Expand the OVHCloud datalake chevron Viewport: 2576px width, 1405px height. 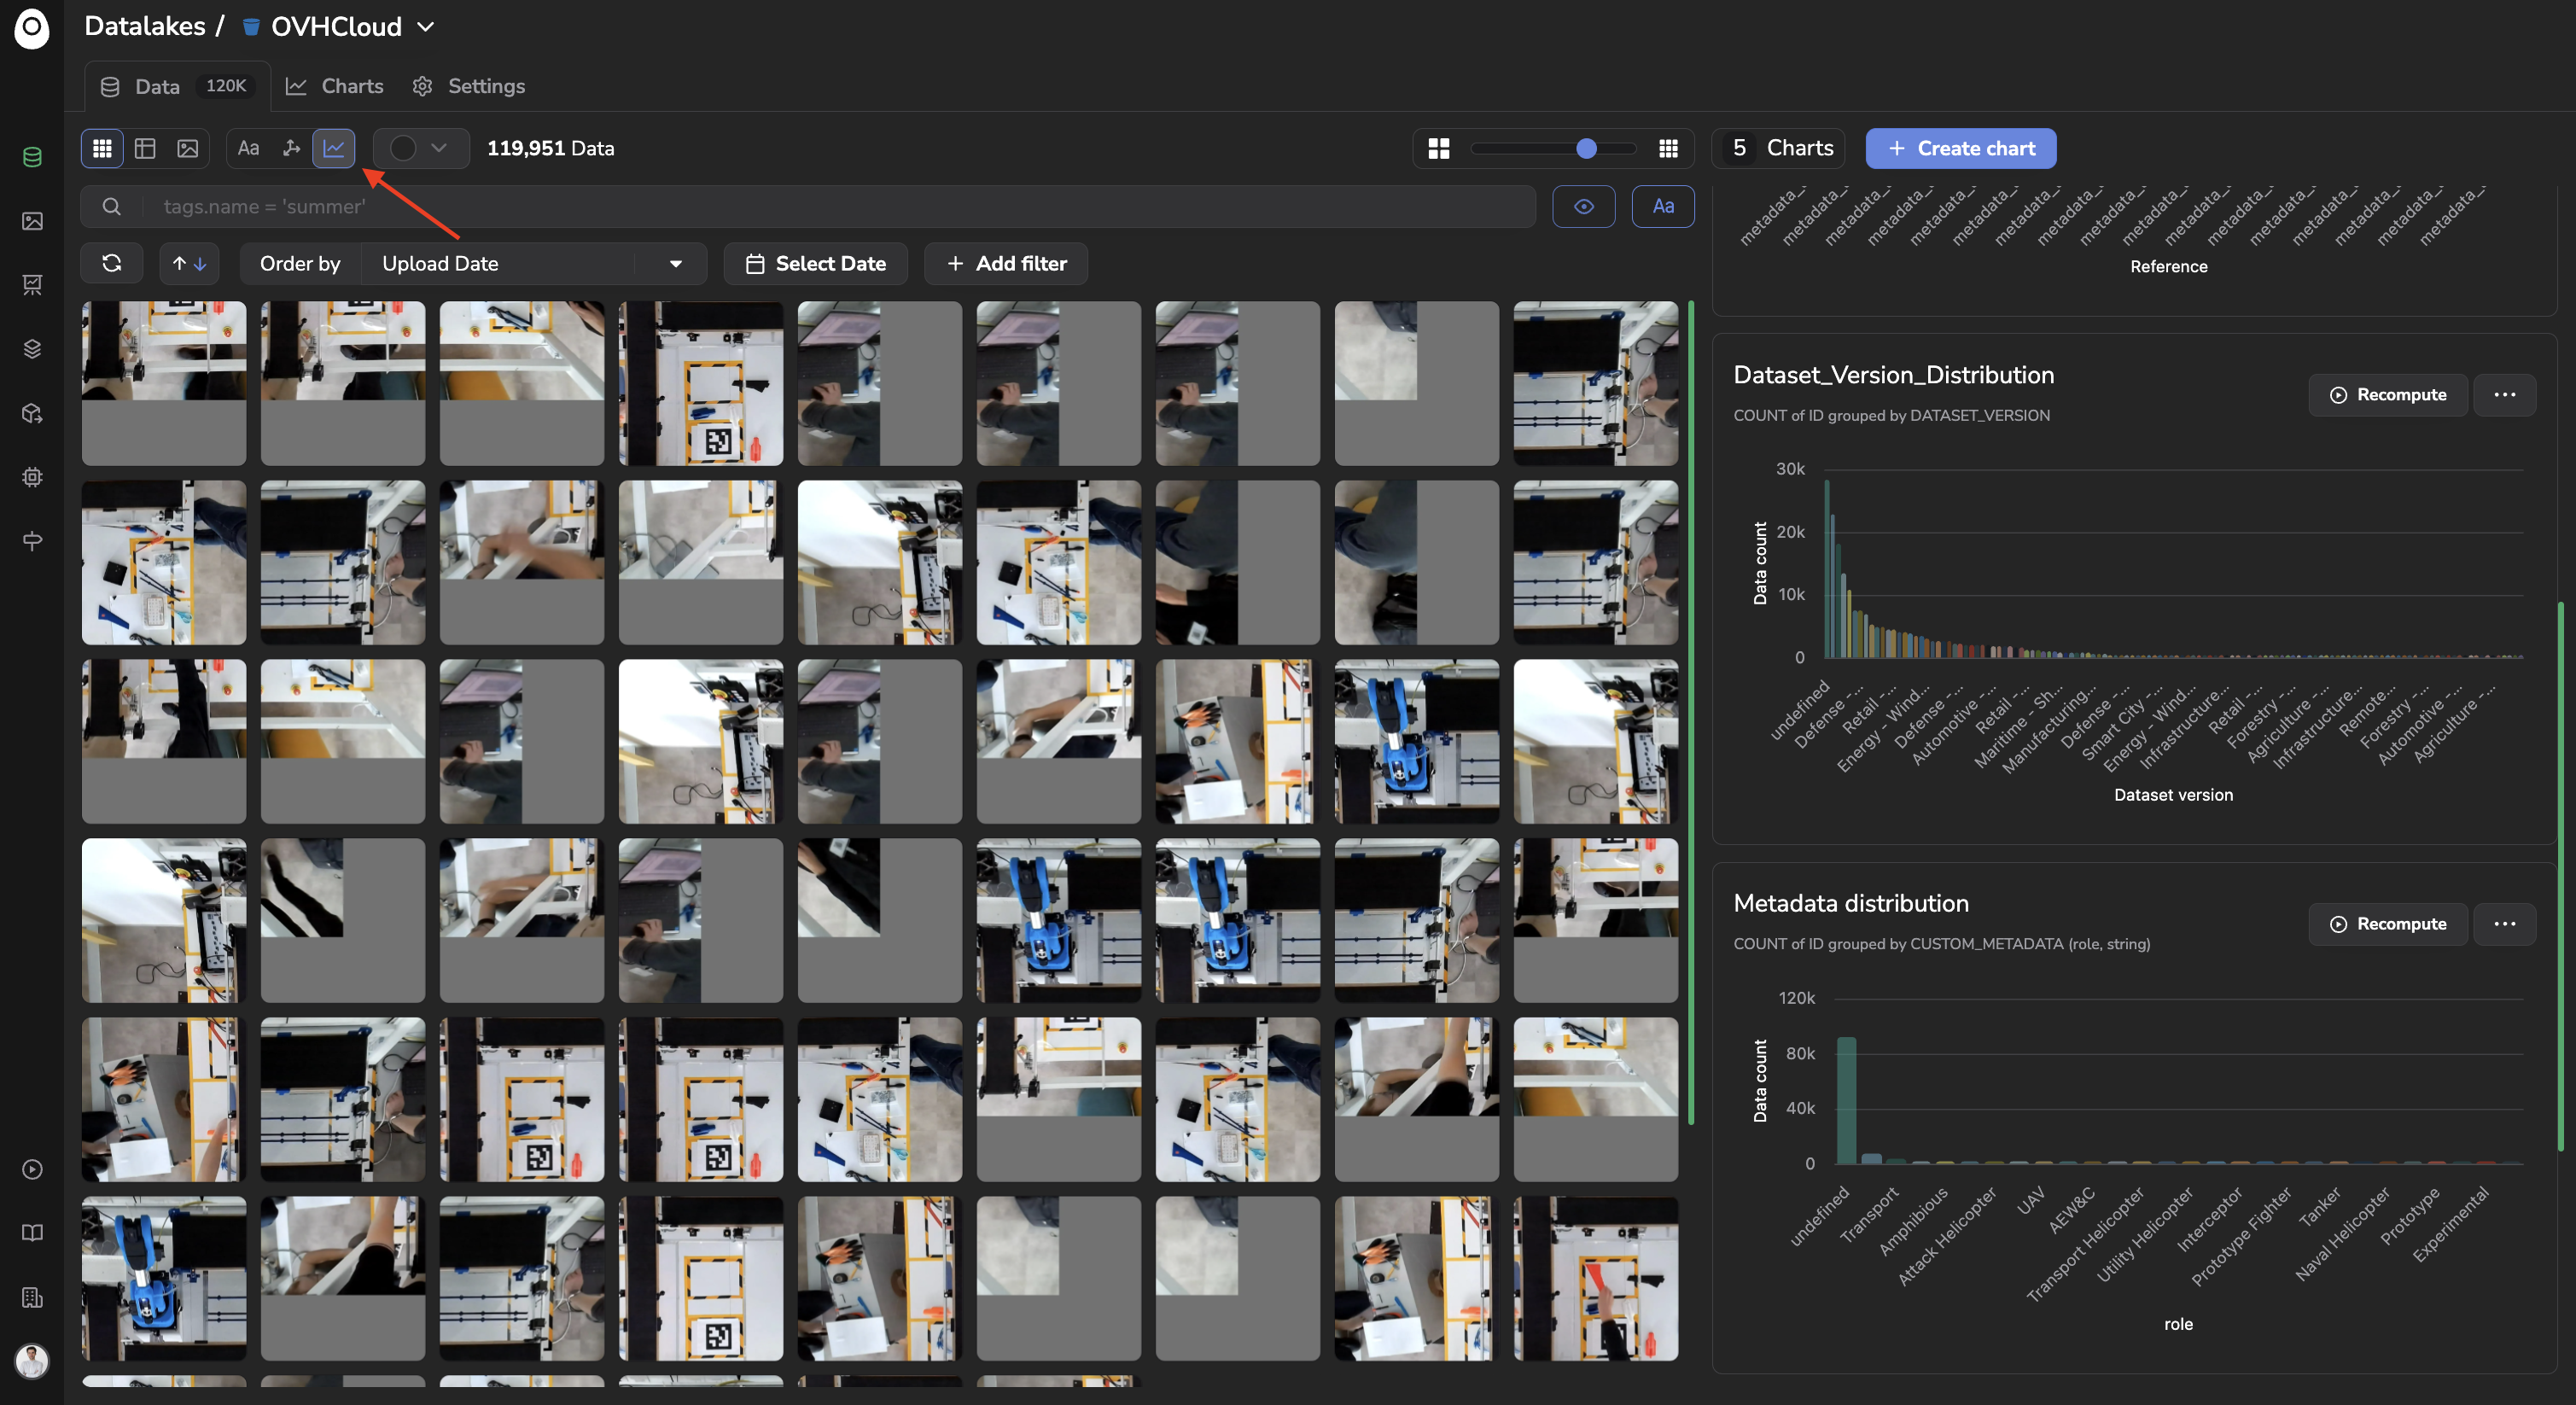coord(426,27)
